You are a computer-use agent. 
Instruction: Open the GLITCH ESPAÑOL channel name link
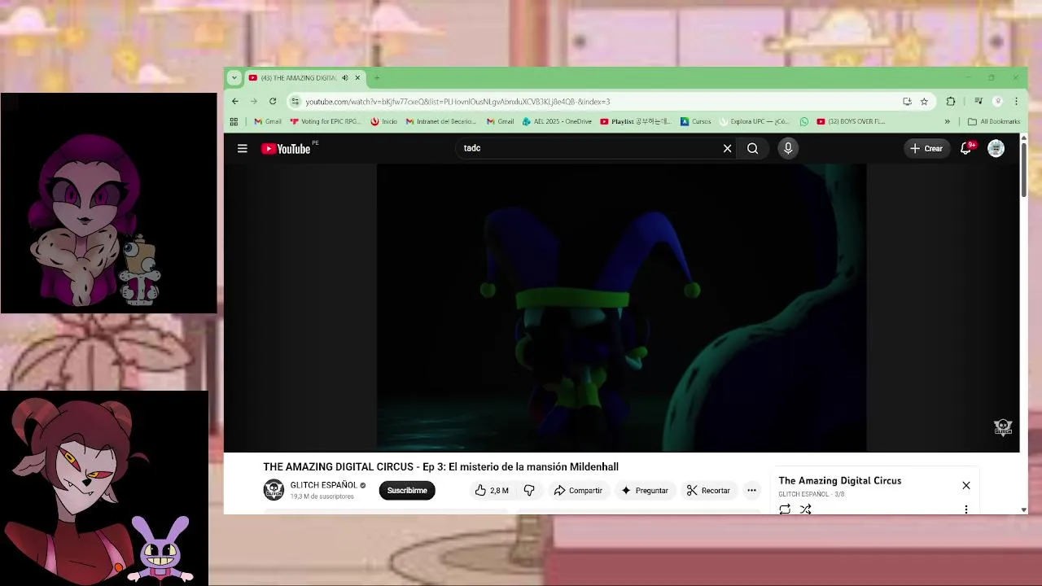coord(323,485)
